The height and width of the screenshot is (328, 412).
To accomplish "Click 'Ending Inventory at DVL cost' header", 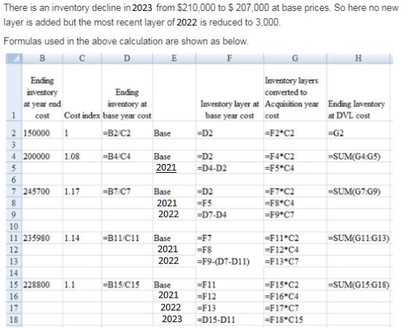I will (358, 92).
